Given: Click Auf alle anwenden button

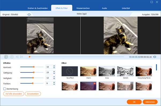Looking at the screenshot, I should point(14,94).
